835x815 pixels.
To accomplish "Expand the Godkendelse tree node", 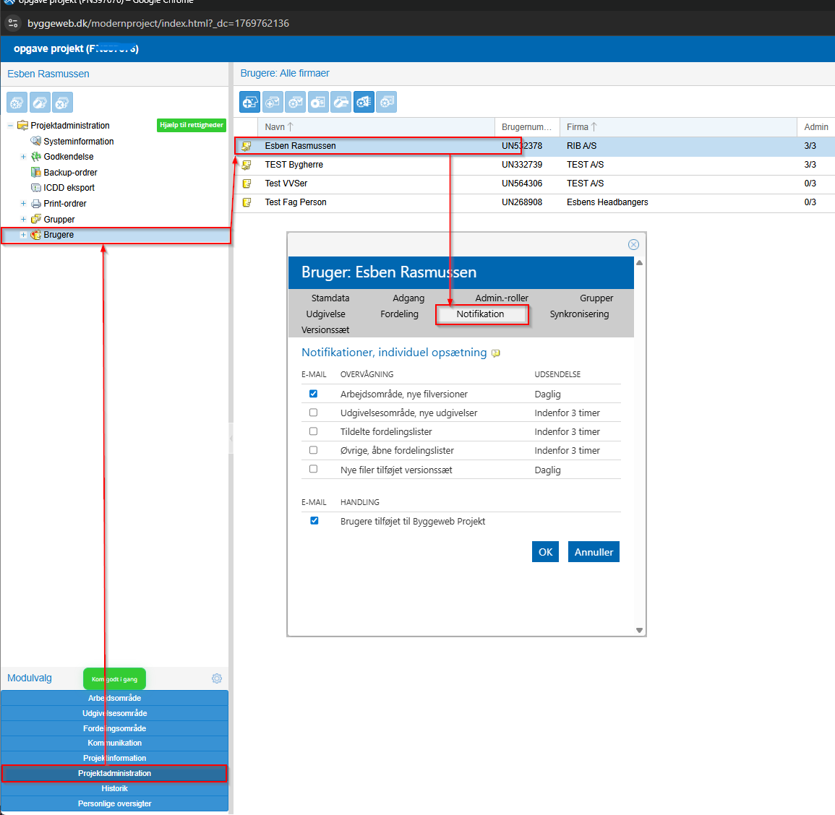I will tap(23, 157).
